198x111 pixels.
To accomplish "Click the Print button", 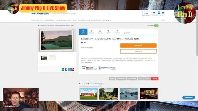I will click(112, 79).
